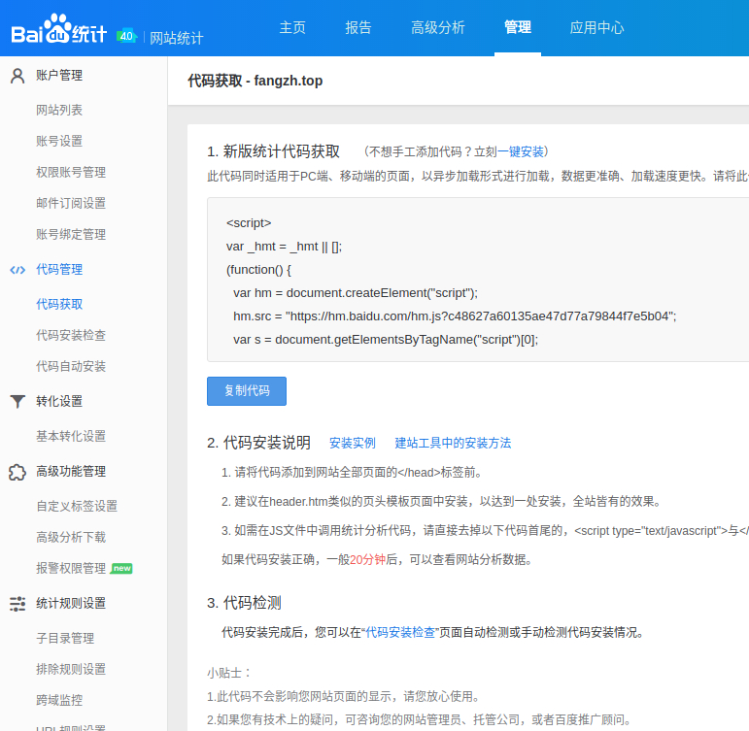
Task: Click the 高级功能管理 puzzle icon
Action: (x=17, y=472)
